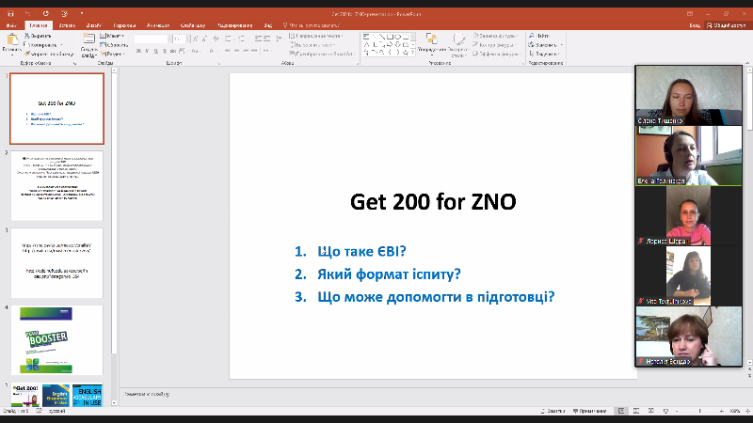The image size is (753, 423).
Task: Toggle bold (Ж) formatting
Action: click(x=138, y=51)
